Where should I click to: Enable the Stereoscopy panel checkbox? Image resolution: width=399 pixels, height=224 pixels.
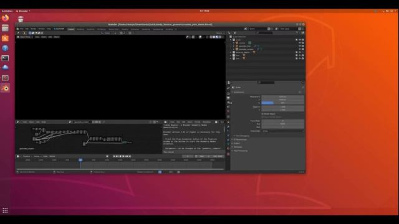click(234, 139)
